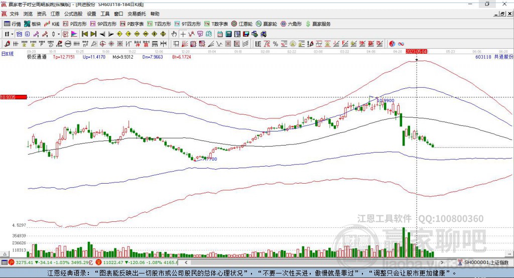Open the 赢家轮 wheel tool
Screen dimensions: 514x278
coord(267,24)
